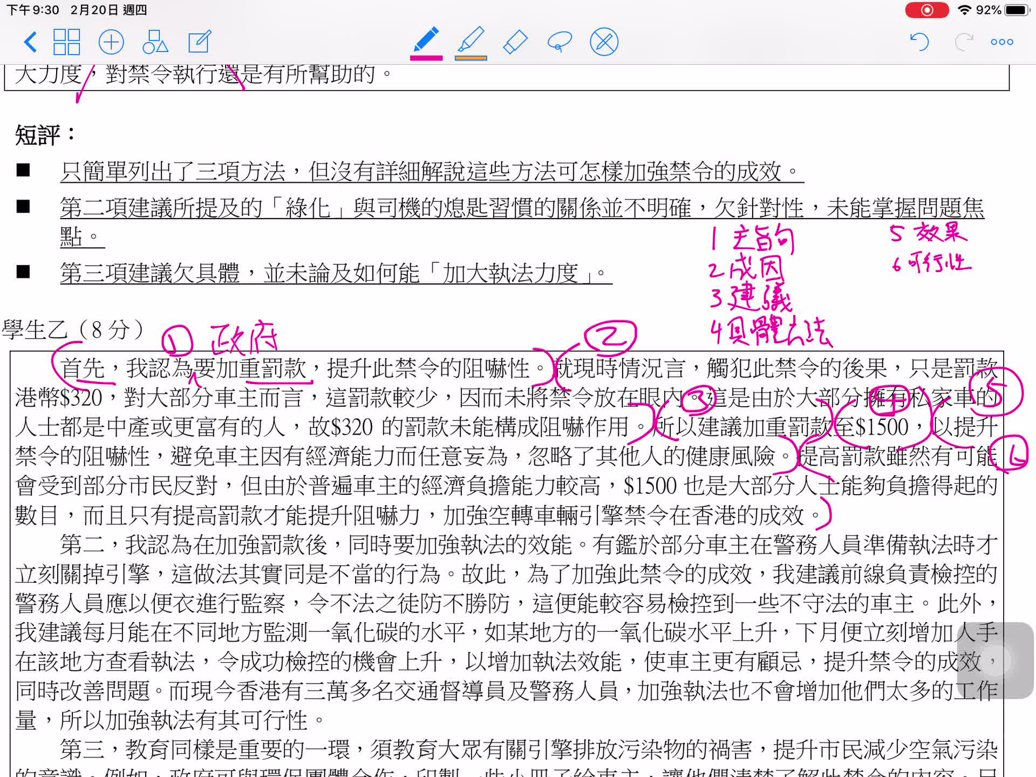Tap the red screen recording indicator
The width and height of the screenshot is (1036, 777).
[926, 10]
